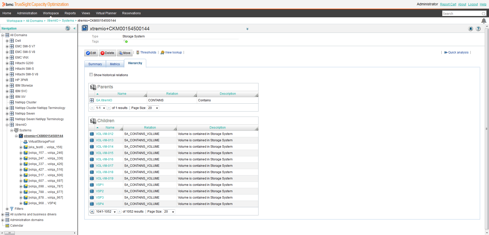The width and height of the screenshot is (489, 235).
Task: Open the Virtual Planner menu
Action: [x=106, y=13]
